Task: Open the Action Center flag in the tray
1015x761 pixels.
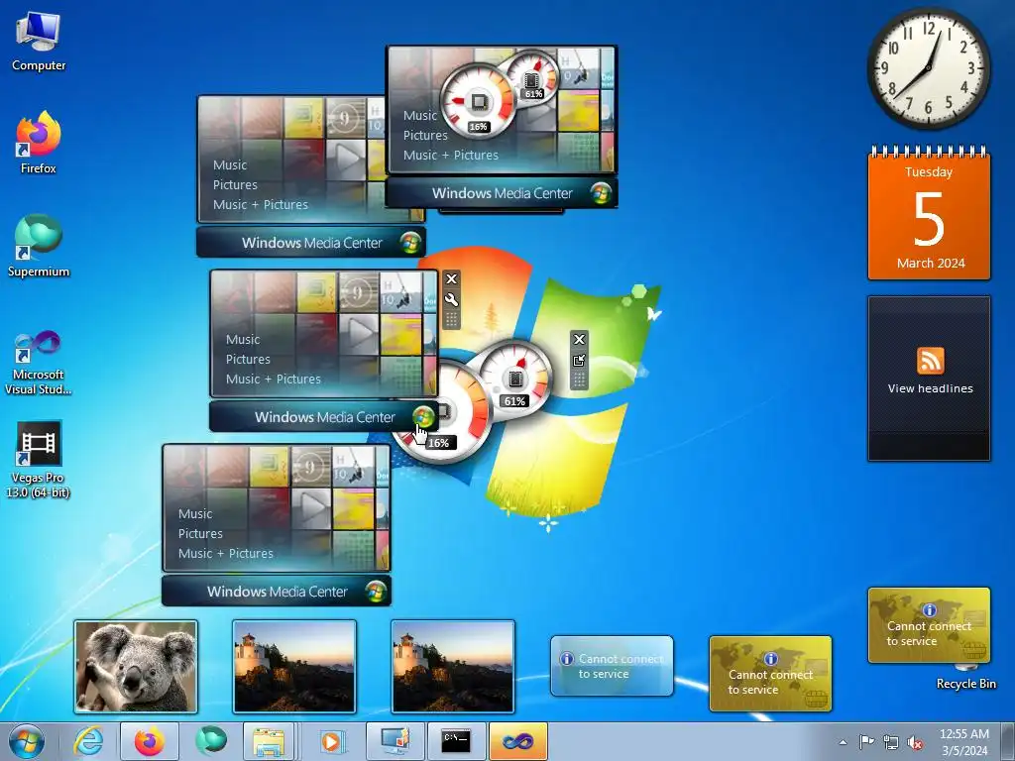Action: (x=866, y=742)
